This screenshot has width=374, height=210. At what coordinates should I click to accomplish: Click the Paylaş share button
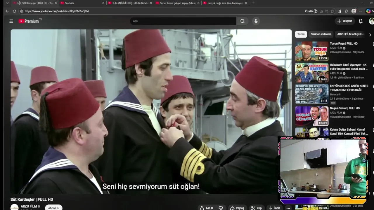[237, 208]
